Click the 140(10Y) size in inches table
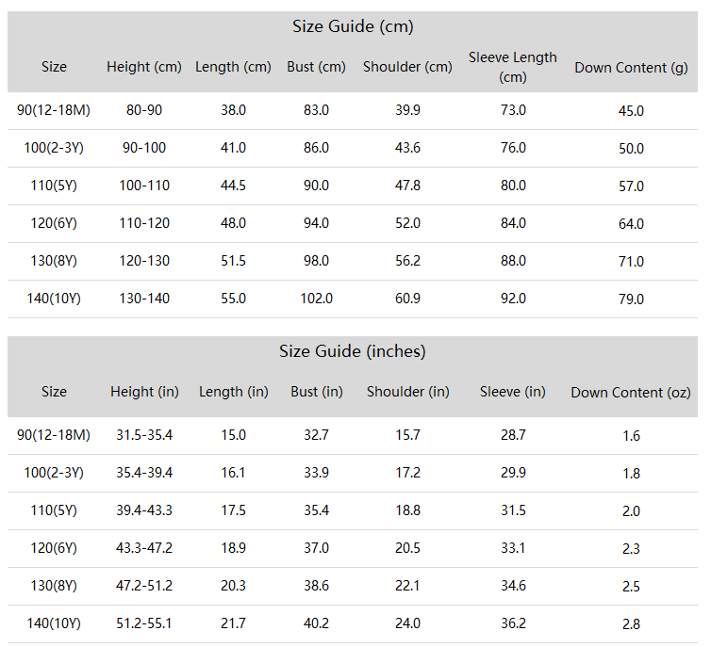 click(54, 623)
